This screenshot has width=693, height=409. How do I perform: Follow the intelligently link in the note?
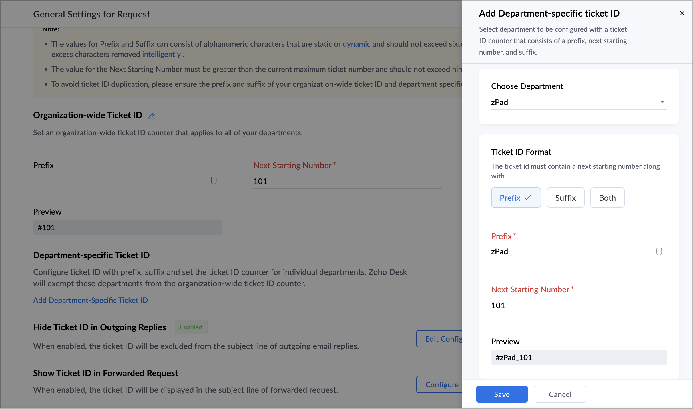161,54
